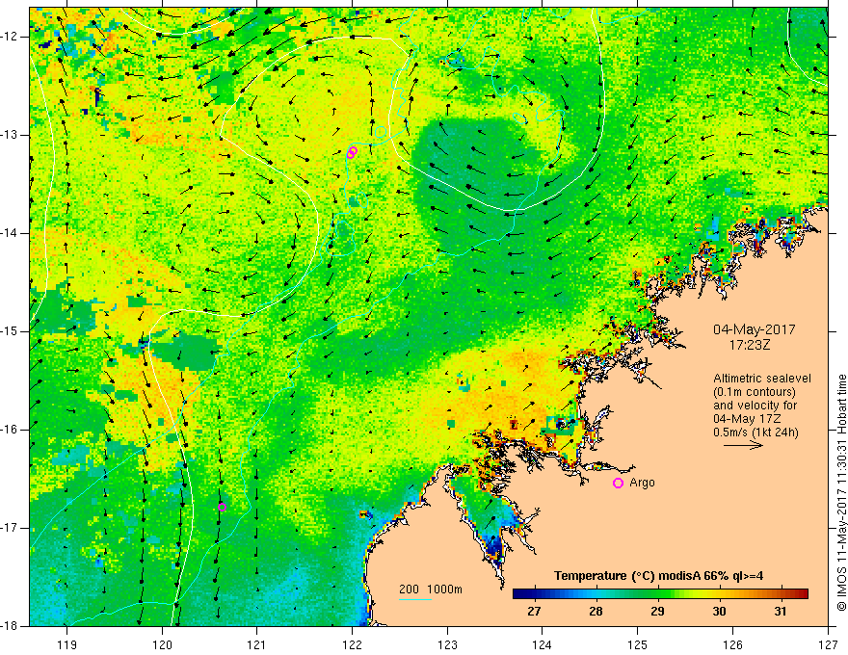Click the 'and velocity for' caption line
This screenshot has height=655, width=848.
pyautogui.click(x=755, y=406)
